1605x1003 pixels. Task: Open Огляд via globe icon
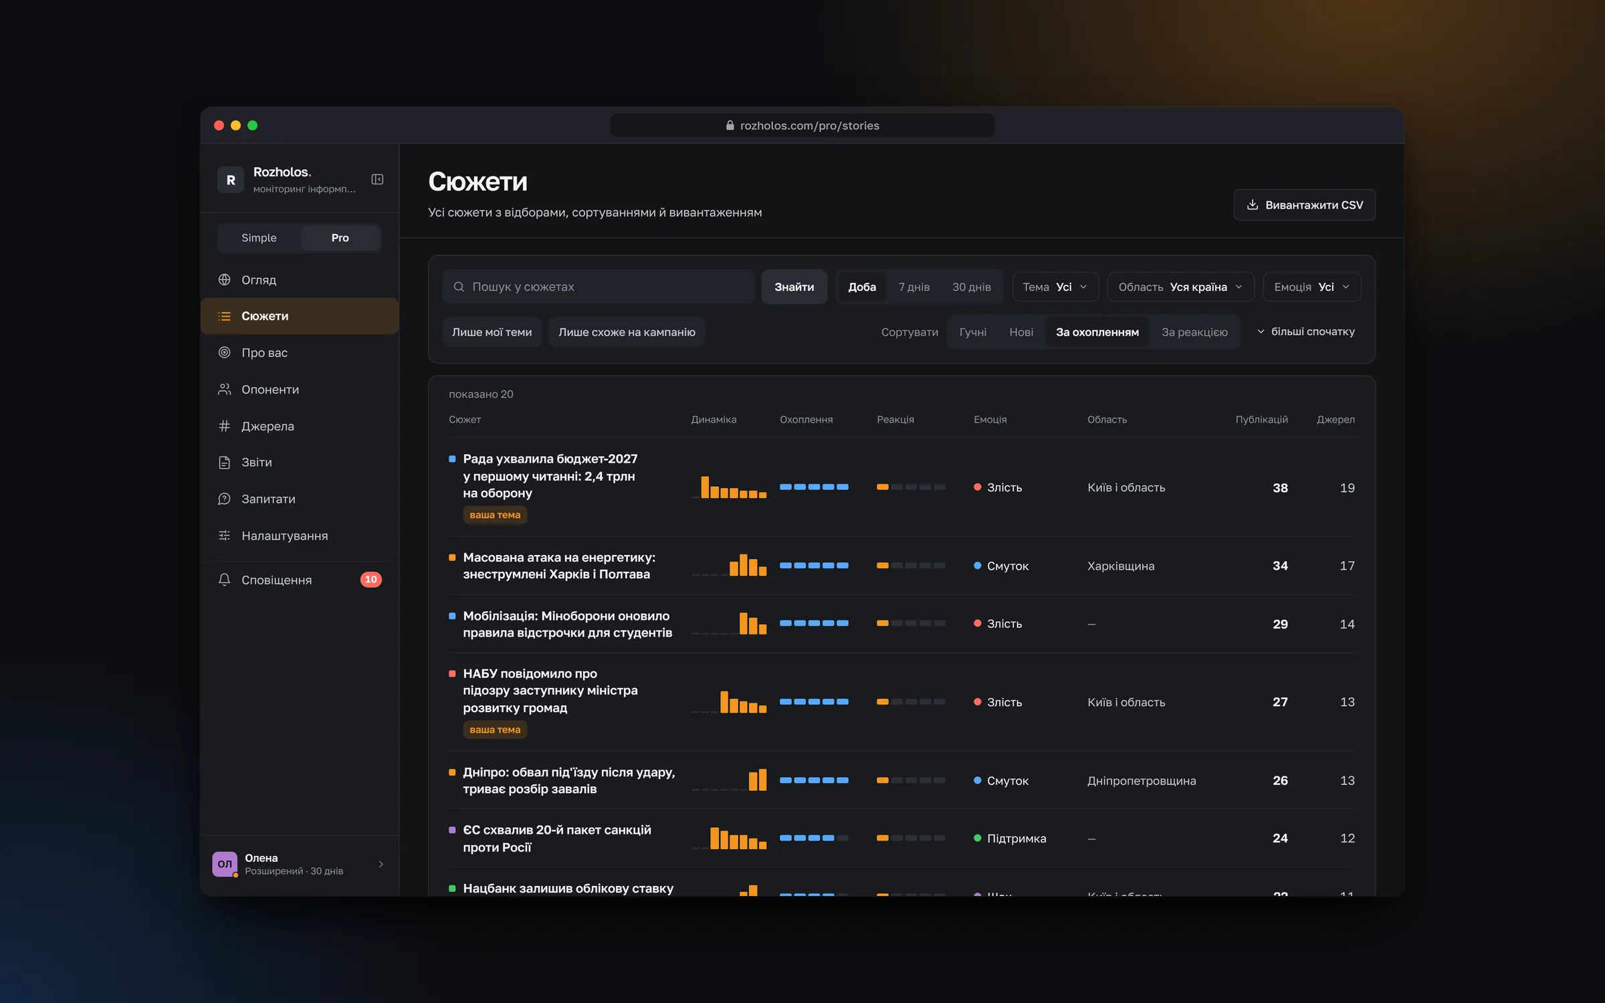[225, 280]
